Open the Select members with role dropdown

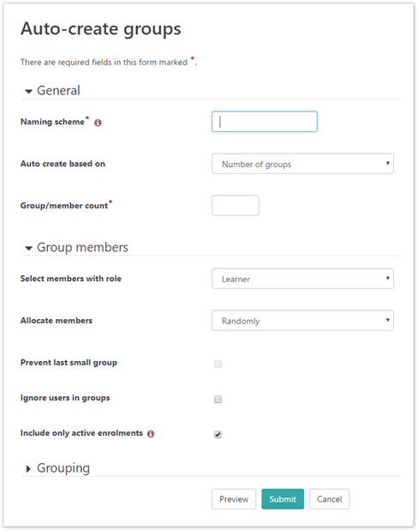tap(302, 279)
